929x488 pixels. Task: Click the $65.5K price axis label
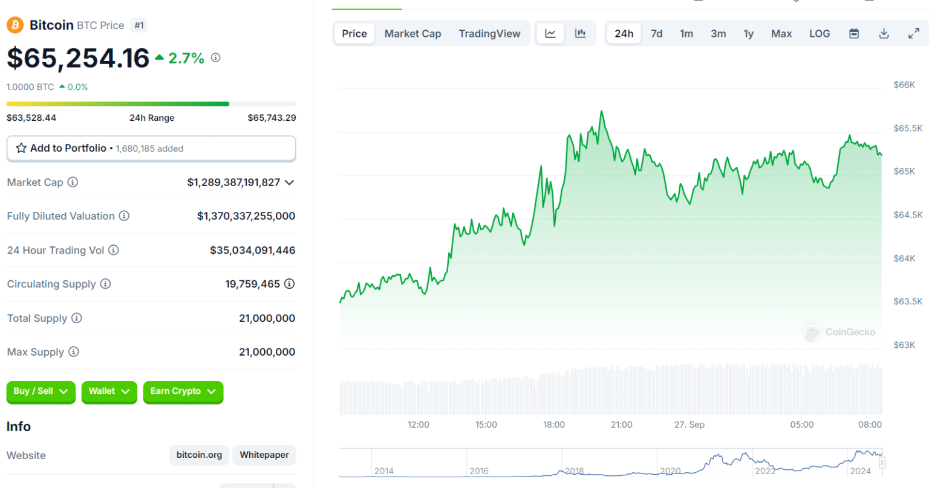pos(908,128)
